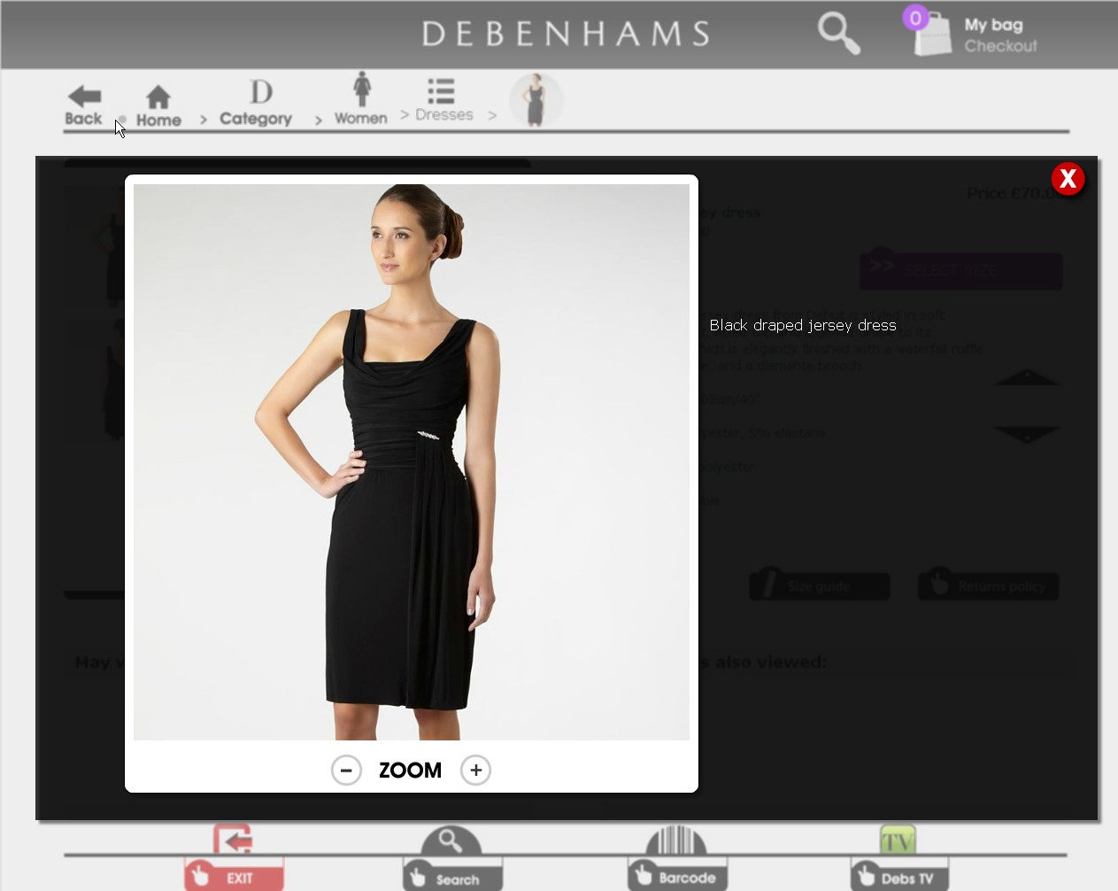Viewport: 1118px width, 891px height.
Task: Open the Debs TV button
Action: tap(899, 875)
